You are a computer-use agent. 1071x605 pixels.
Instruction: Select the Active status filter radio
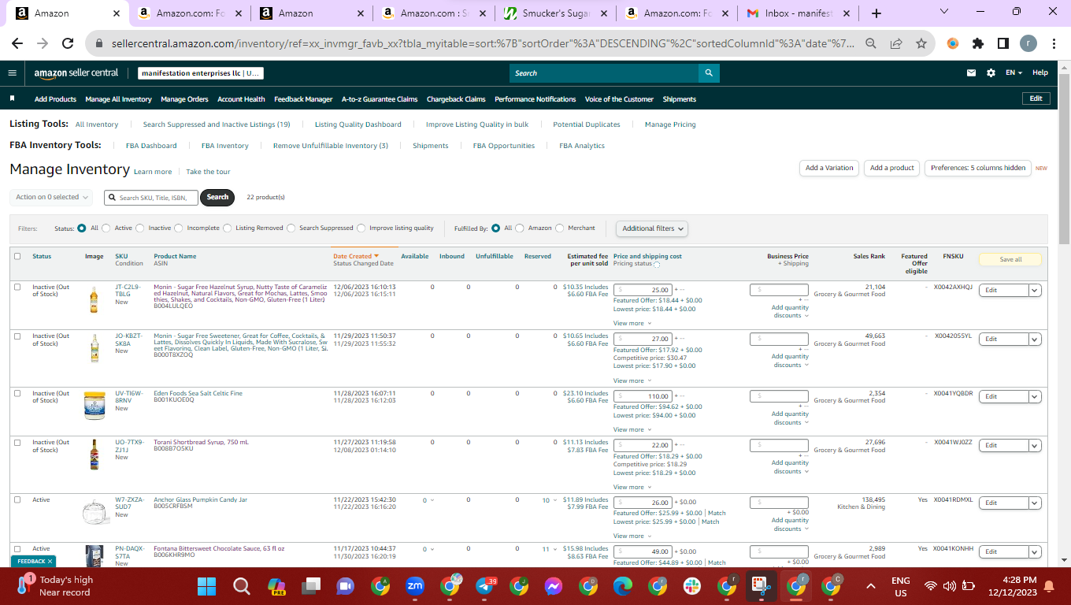tap(106, 228)
